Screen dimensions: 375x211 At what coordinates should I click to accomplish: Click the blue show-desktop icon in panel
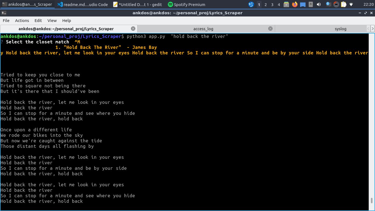pyautogui.click(x=303, y=4)
